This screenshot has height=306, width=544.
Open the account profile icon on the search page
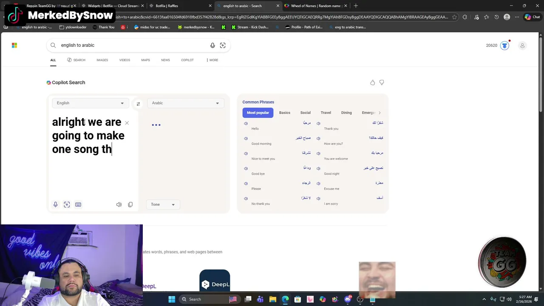coord(522,45)
